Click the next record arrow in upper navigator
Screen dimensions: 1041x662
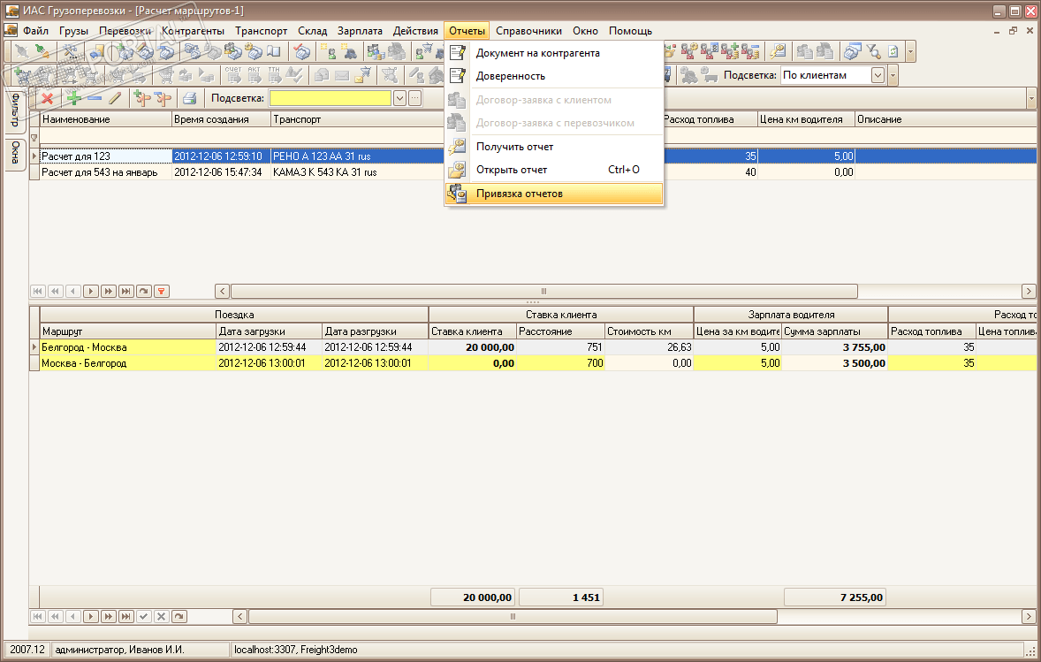click(x=91, y=291)
